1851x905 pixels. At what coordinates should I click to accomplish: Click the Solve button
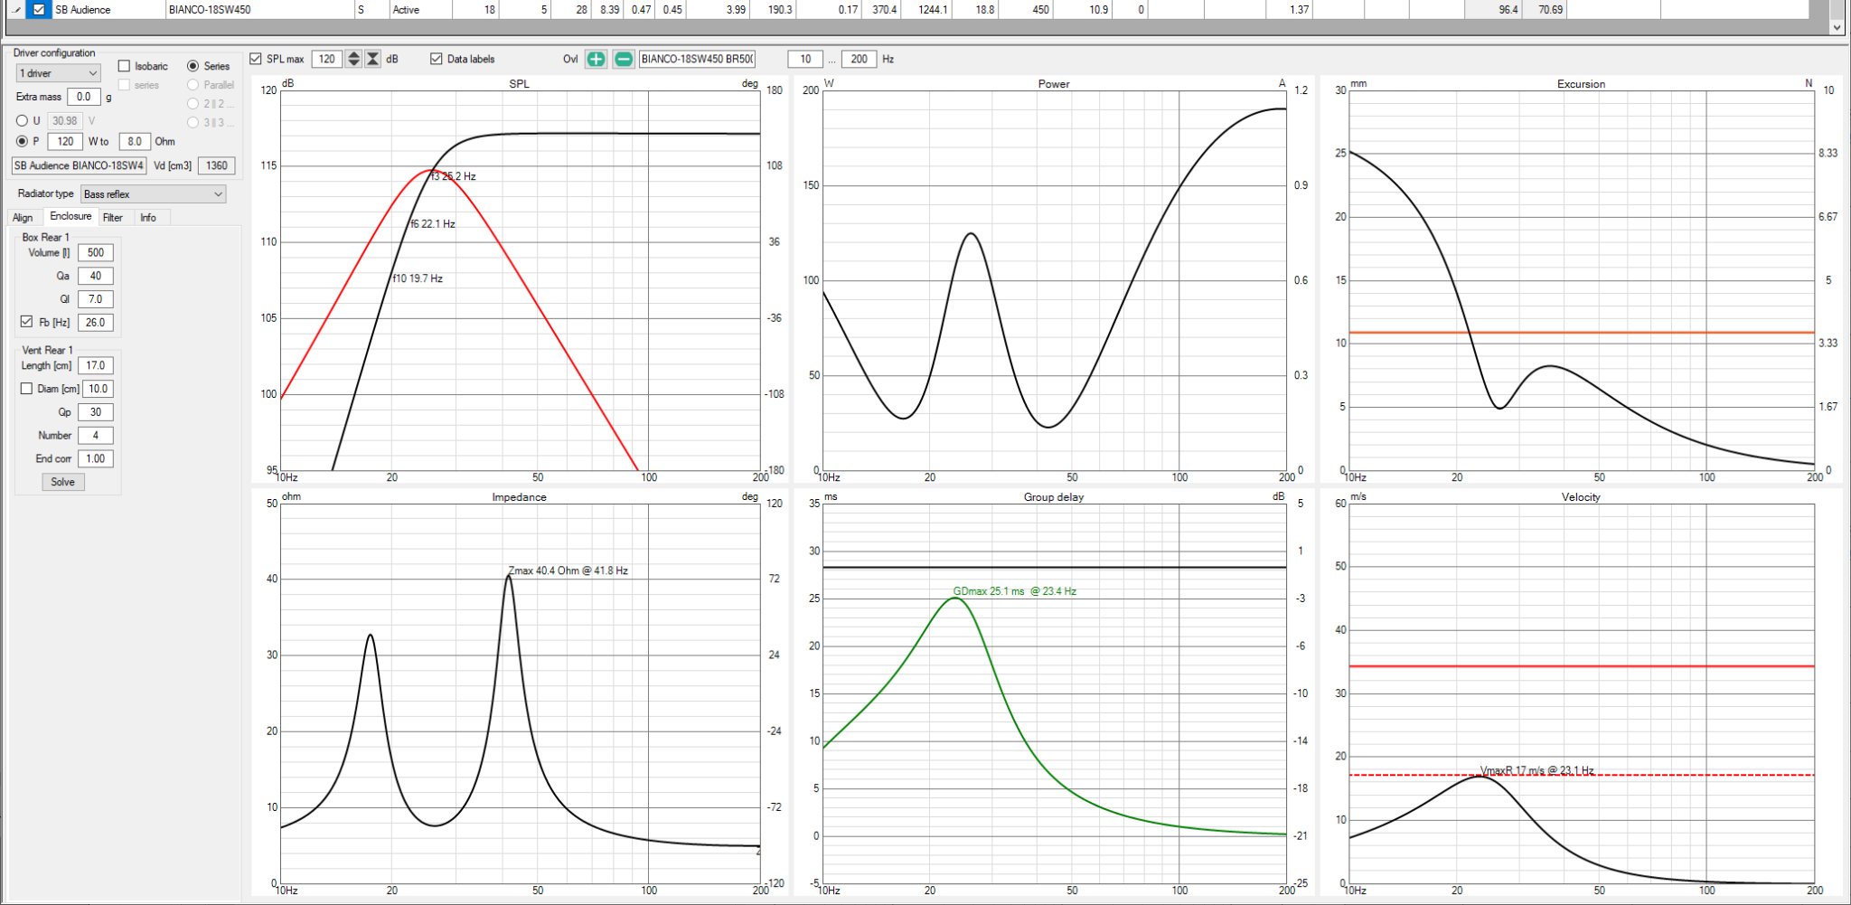pyautogui.click(x=63, y=482)
